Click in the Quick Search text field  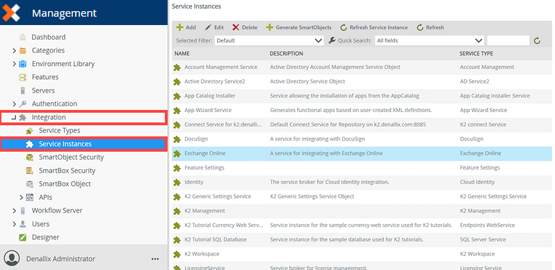point(508,41)
